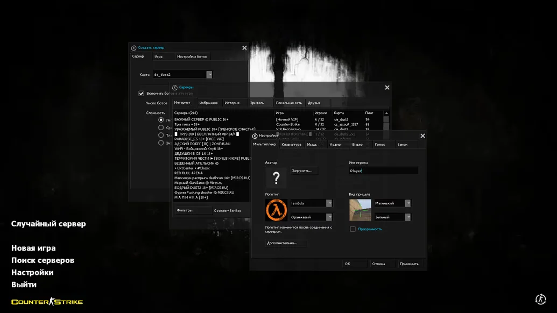Select the second difficulty radio button
The height and width of the screenshot is (313, 557).
[161, 128]
